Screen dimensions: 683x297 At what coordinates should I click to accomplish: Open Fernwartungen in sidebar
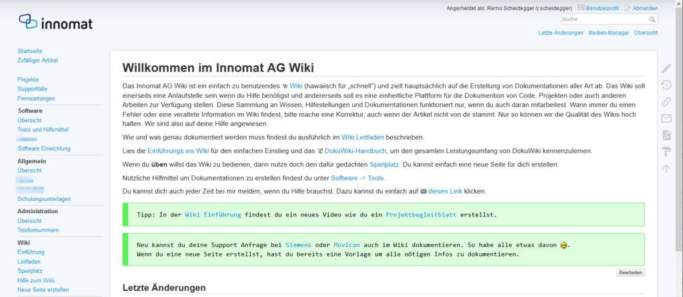click(x=36, y=99)
